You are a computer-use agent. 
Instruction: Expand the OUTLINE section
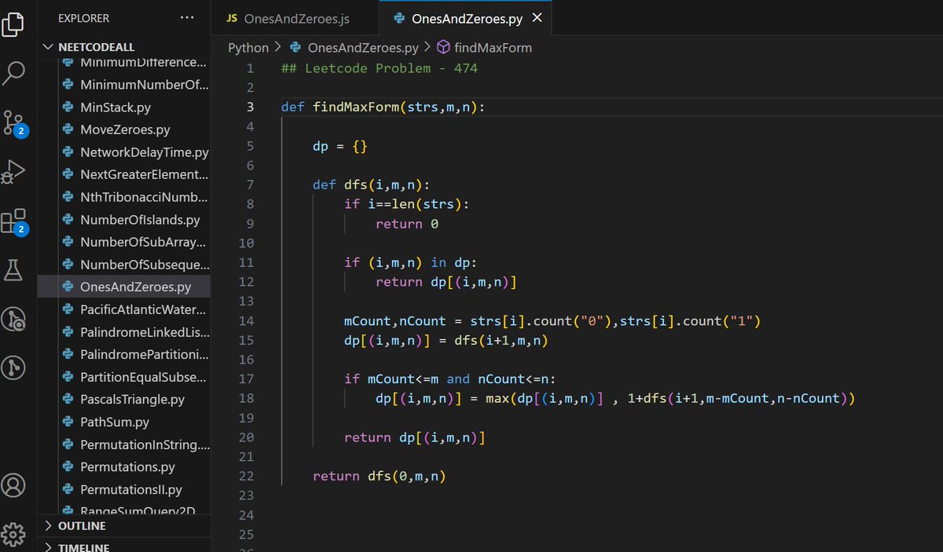[x=82, y=525]
